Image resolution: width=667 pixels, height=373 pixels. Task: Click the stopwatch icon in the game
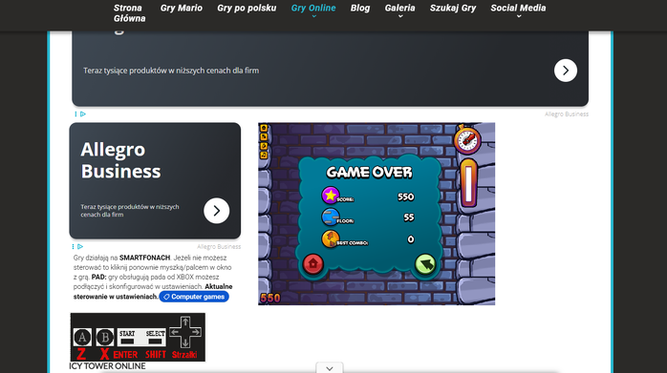tap(467, 139)
